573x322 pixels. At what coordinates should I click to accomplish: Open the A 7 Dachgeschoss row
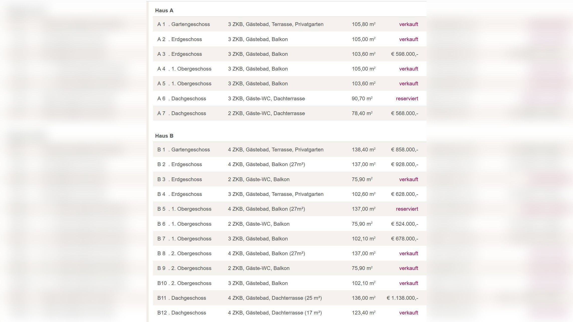[x=182, y=113]
